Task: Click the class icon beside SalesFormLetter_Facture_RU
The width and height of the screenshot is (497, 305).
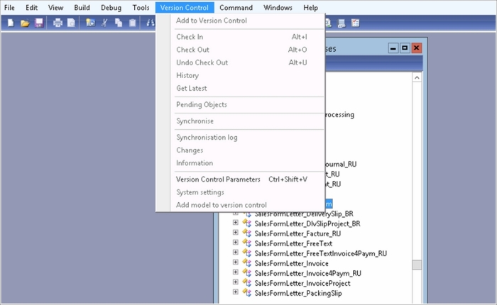Action: point(247,233)
